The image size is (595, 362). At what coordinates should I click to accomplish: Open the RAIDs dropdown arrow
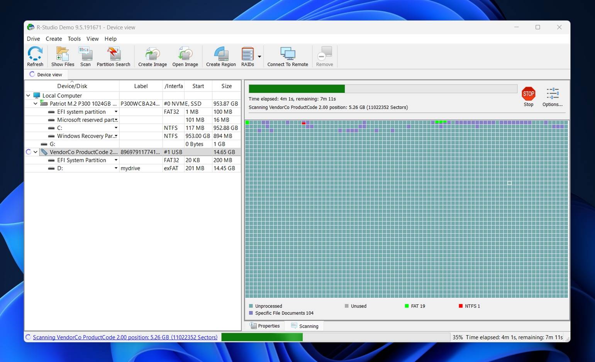(259, 57)
